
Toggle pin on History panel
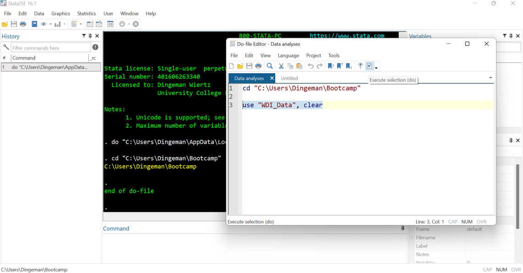tap(90, 36)
